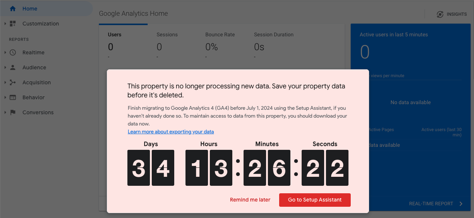Dismiss dialog with Remind me later
Viewport: 474px width, 218px height.
tap(250, 200)
